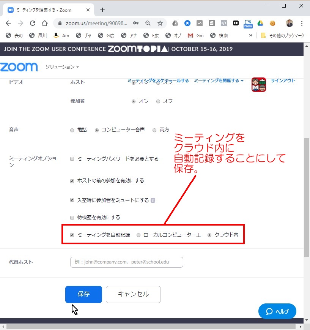The width and height of the screenshot is (310, 330).
Task: Open the G広 bookmark
Action: [x=106, y=36]
